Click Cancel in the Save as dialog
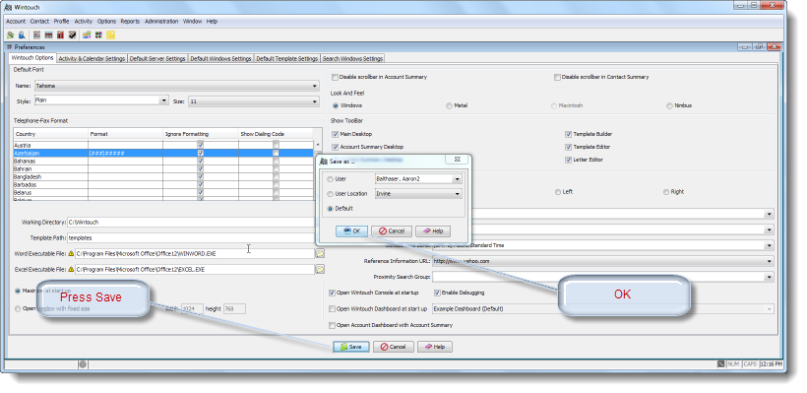 point(392,231)
